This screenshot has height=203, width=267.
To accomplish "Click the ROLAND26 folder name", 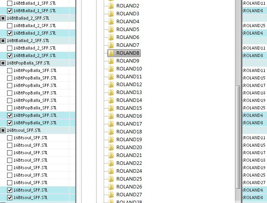I will point(129,187).
